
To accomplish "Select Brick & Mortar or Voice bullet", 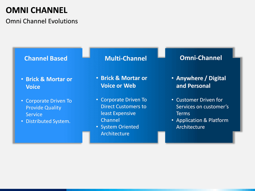I will click(x=49, y=83).
